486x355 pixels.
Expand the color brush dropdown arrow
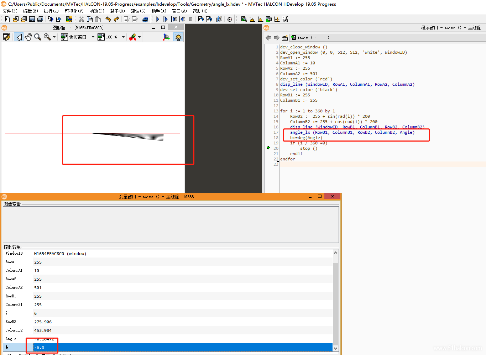(x=139, y=37)
